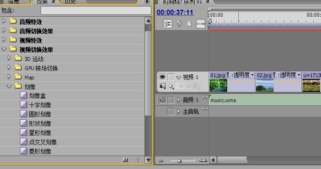Open 透明度 dropdown on the 02.jpg clip

[299, 75]
